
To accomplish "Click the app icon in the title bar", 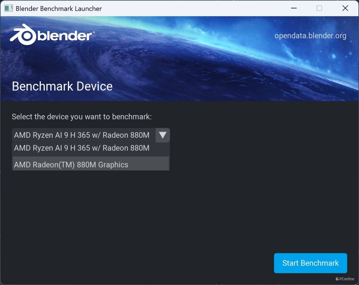I will tap(8, 8).
